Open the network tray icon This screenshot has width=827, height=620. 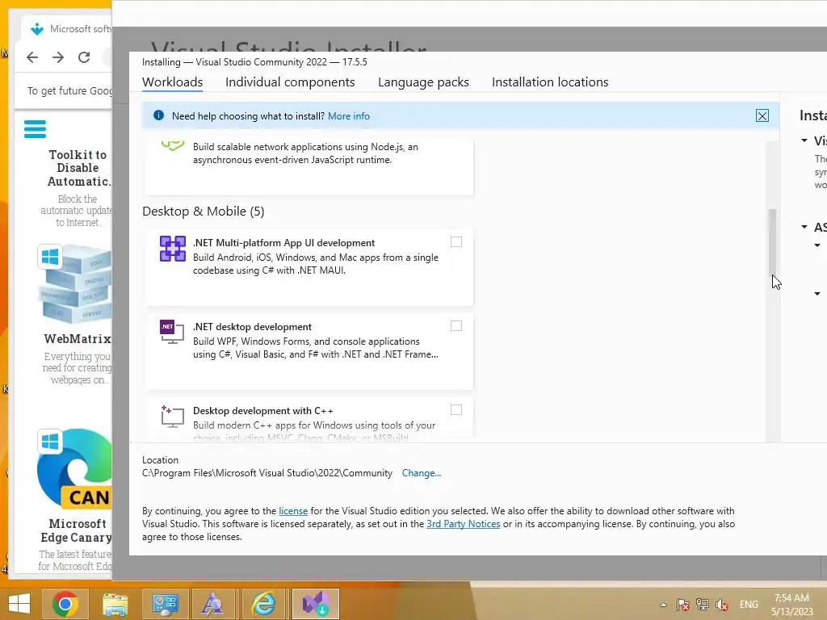(703, 604)
